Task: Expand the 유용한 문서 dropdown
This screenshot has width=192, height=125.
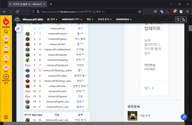Action: pyautogui.click(x=105, y=19)
